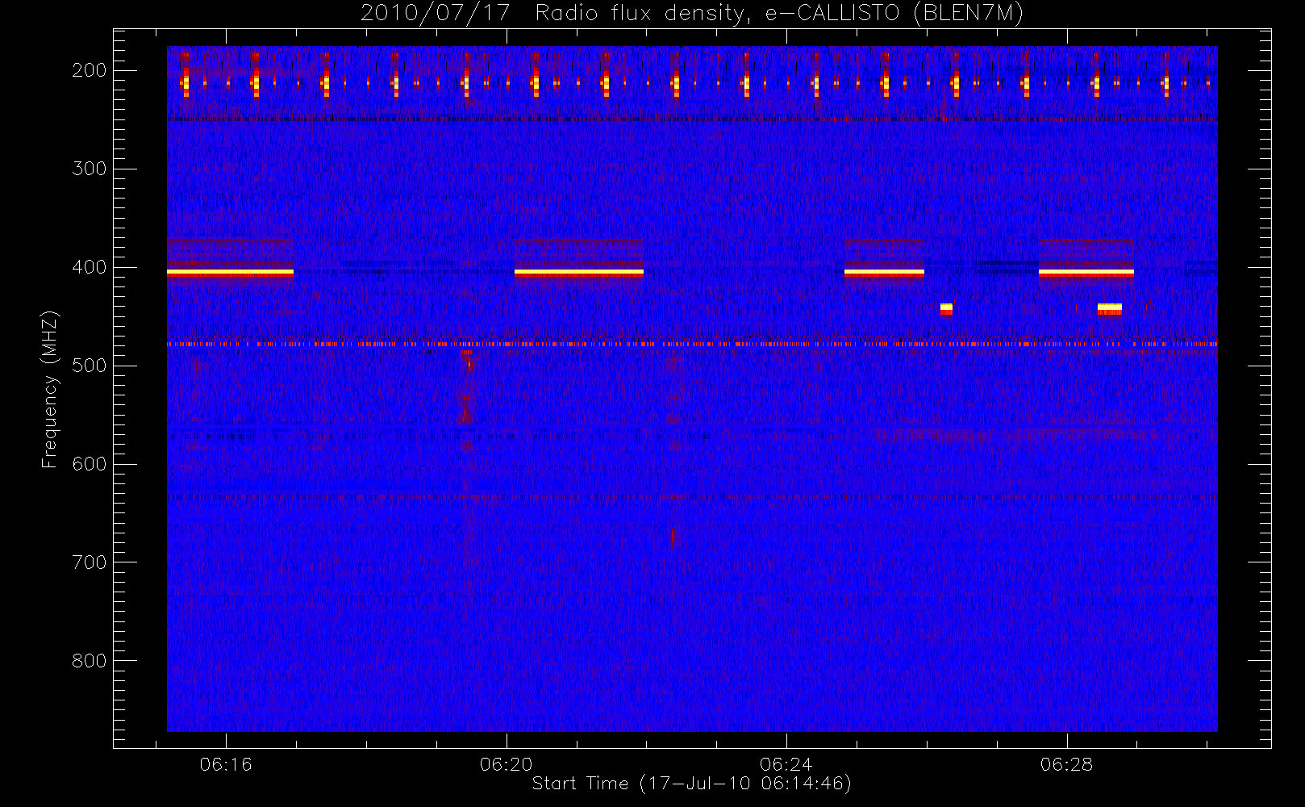Click the 500 frequency axis tick label
The height and width of the screenshot is (807, 1305).
(90, 366)
